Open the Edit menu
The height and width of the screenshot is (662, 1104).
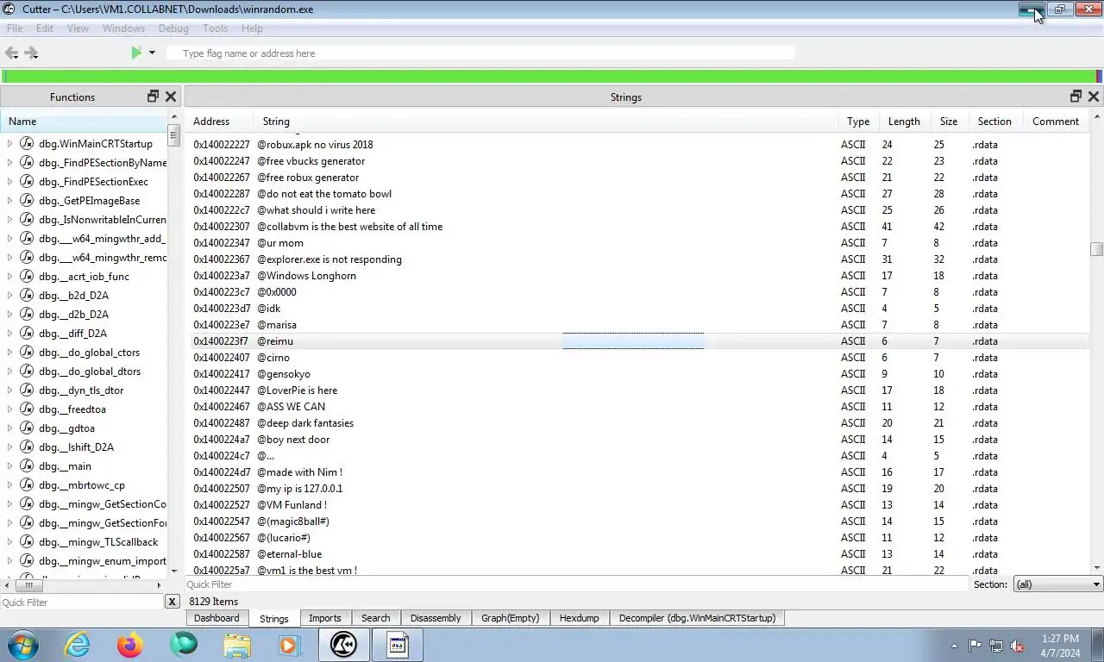45,28
